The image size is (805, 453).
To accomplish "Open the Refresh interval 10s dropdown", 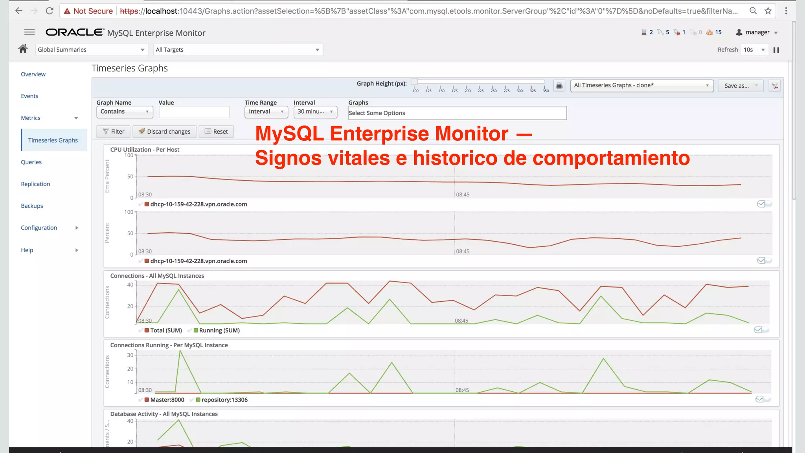I will pos(755,50).
